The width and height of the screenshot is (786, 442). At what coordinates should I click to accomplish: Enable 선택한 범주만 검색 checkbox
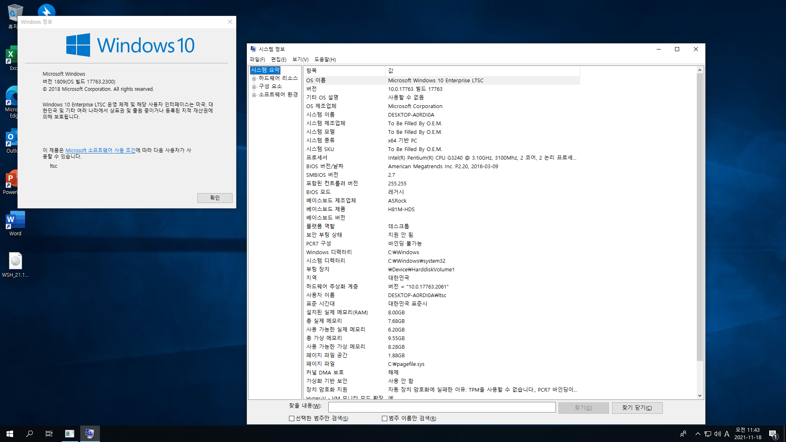click(291, 418)
